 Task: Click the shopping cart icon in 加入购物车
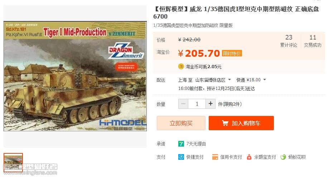[x=225, y=123]
